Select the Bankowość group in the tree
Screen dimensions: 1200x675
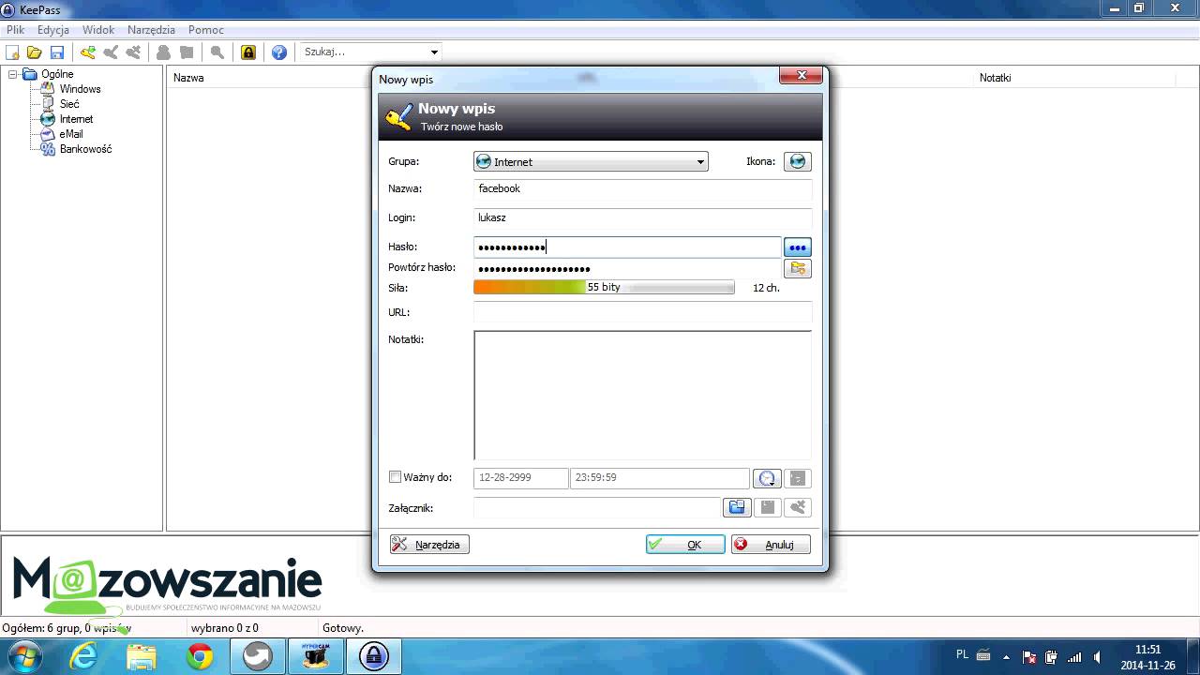tap(86, 149)
